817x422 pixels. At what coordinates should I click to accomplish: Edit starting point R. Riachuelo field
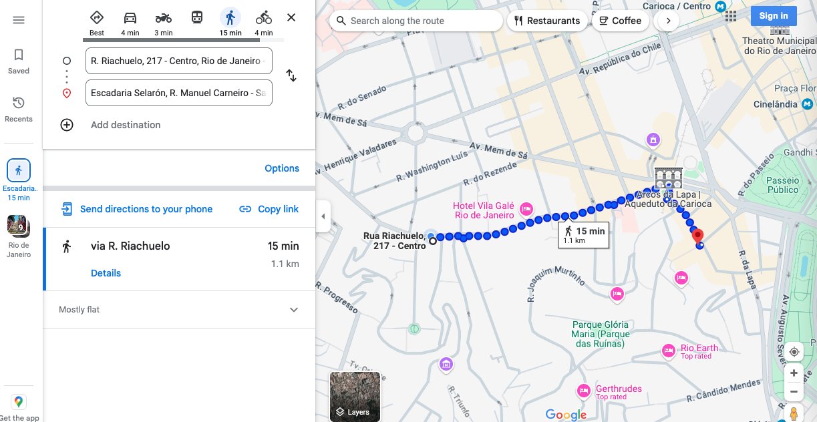coord(179,61)
